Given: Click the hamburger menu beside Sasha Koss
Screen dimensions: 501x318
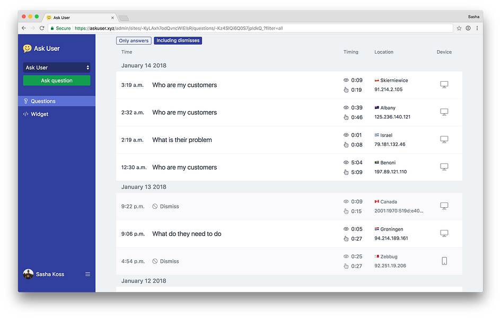Looking at the screenshot, I should tap(87, 274).
